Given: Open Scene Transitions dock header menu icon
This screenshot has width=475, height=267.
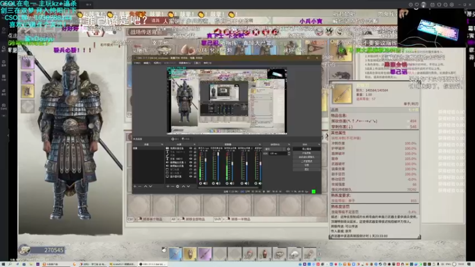Looking at the screenshot, I should point(289,144).
